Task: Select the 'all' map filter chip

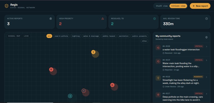Action: point(49,36)
